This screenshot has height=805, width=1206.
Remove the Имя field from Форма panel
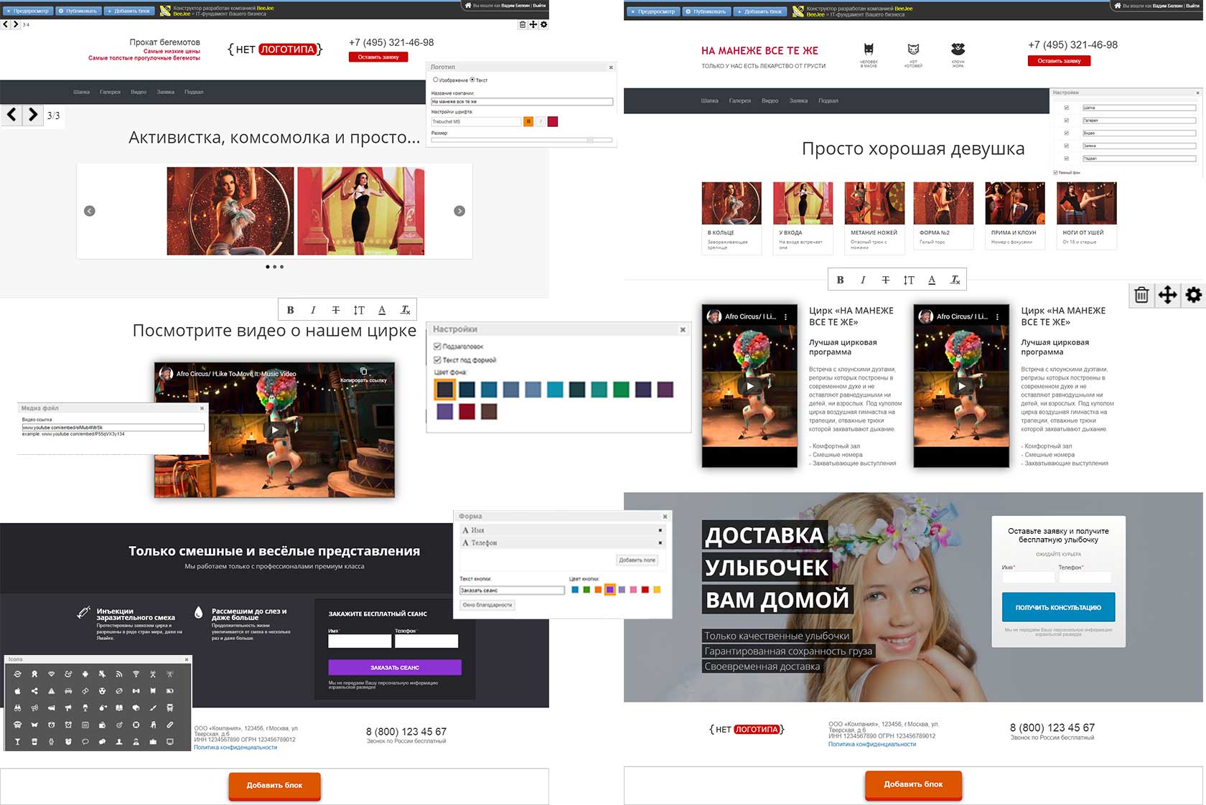(660, 530)
